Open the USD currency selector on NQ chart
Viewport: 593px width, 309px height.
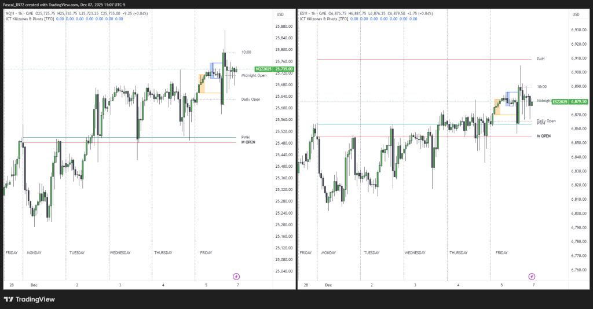tap(280, 14)
